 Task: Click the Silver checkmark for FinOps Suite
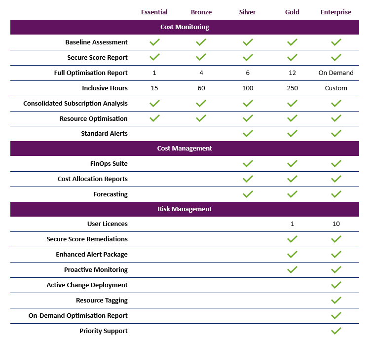[x=248, y=164]
